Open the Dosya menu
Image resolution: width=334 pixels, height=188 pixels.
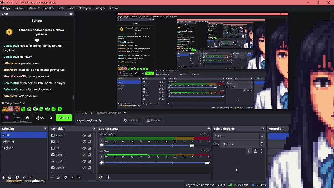click(6, 8)
